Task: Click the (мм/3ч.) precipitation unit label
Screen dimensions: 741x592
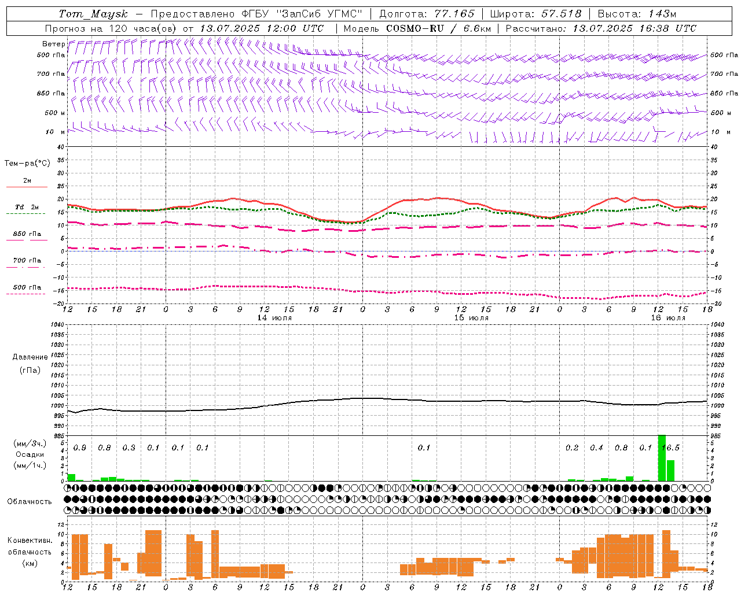Action: [30, 443]
